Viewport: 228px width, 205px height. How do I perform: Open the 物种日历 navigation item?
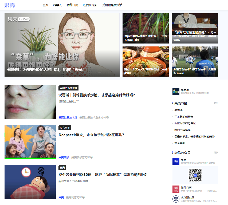tap(72, 5)
